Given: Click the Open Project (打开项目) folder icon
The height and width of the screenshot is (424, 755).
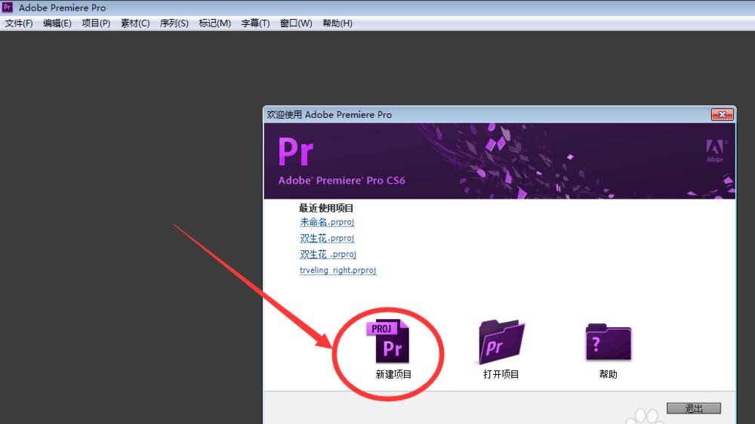Looking at the screenshot, I should (501, 341).
